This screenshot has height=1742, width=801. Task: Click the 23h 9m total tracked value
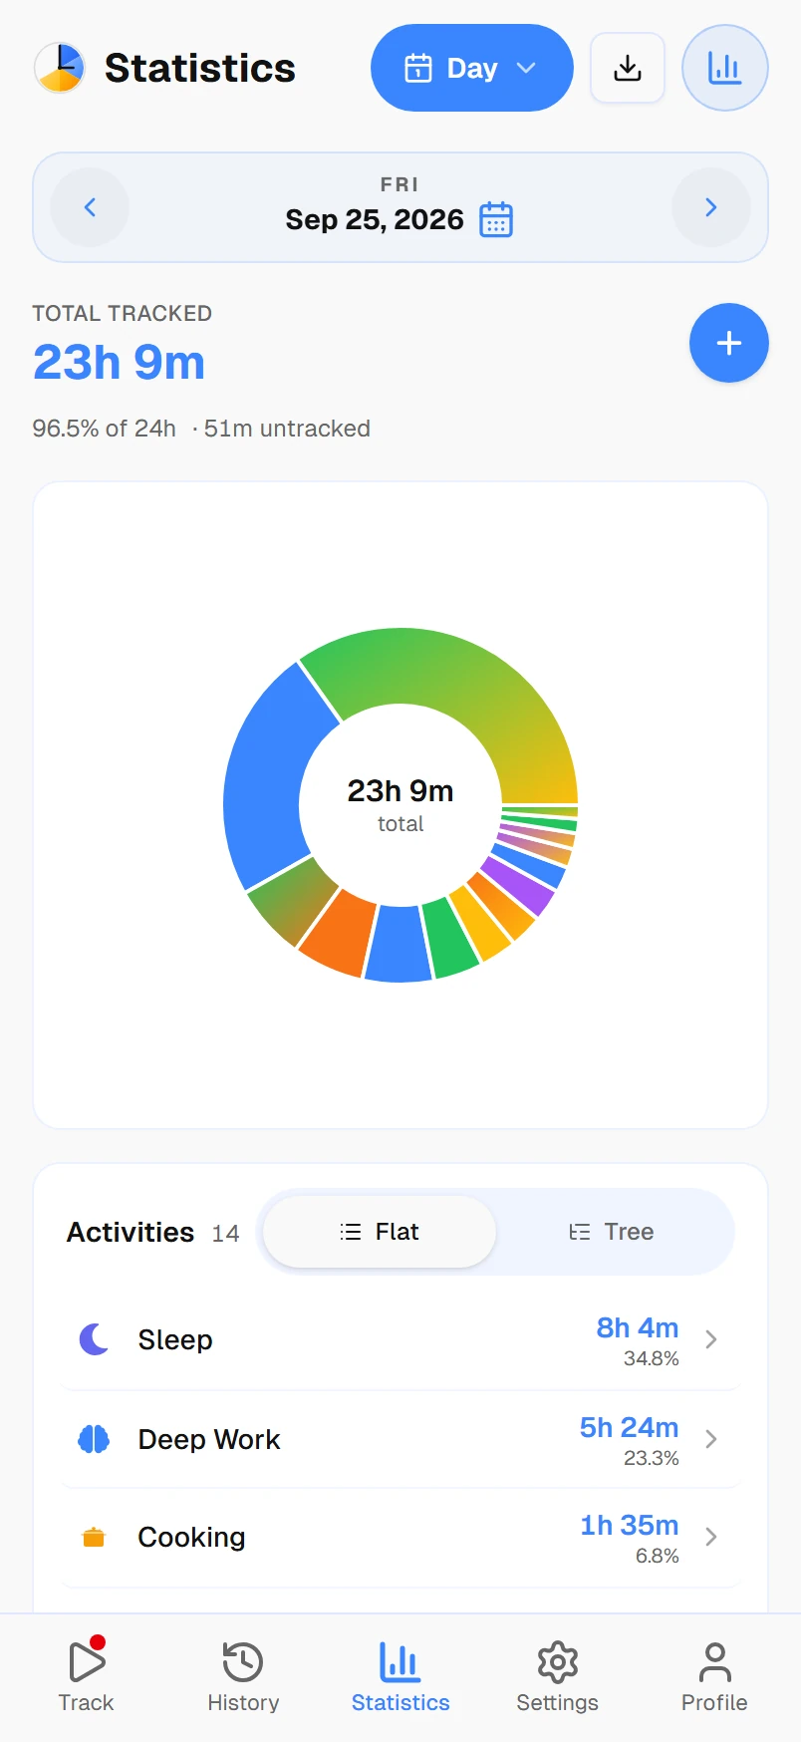pyautogui.click(x=119, y=362)
